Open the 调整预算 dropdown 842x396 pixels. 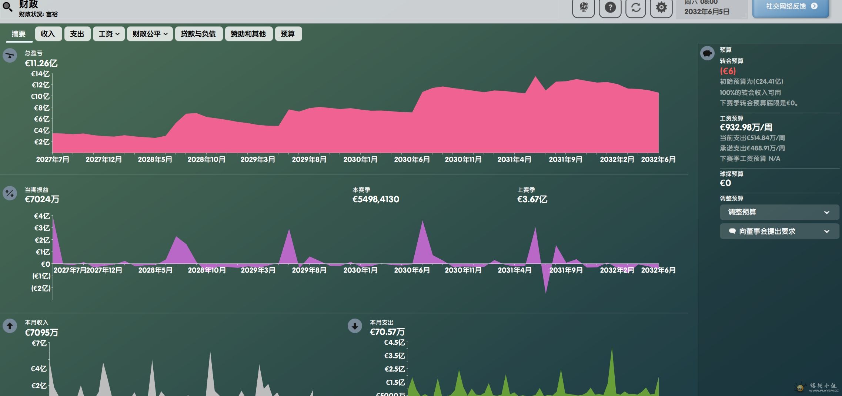779,212
